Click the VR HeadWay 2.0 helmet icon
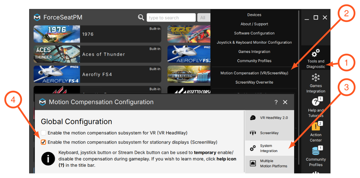The image size is (360, 178). coord(252,118)
